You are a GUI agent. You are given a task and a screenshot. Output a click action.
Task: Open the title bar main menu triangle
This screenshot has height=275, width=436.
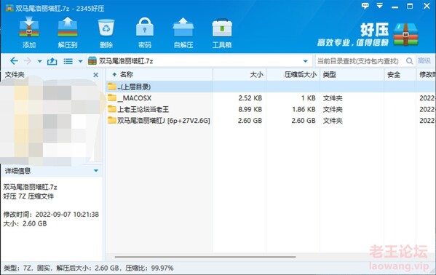pyautogui.click(x=379, y=6)
